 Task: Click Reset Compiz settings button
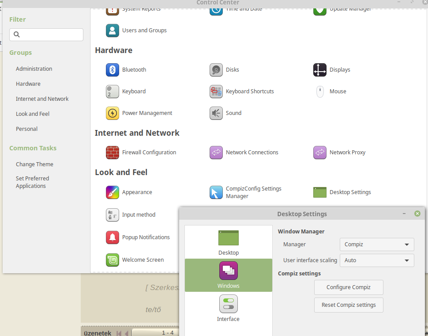click(x=349, y=305)
